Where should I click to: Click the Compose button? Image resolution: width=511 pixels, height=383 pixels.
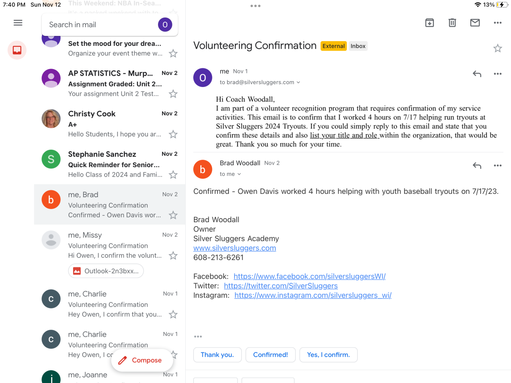[x=142, y=360]
